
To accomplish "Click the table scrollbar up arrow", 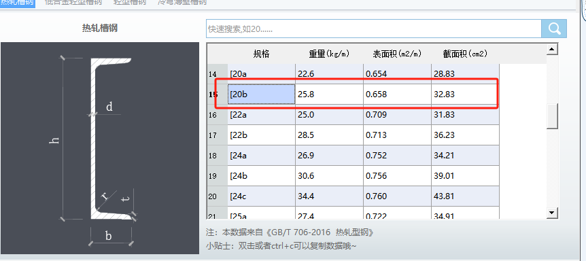I will pos(552,49).
